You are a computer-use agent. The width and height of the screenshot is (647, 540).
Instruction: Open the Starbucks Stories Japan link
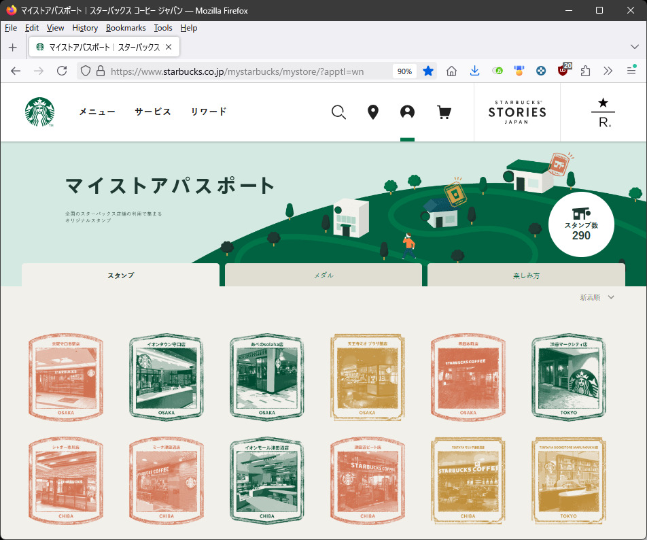pos(517,112)
